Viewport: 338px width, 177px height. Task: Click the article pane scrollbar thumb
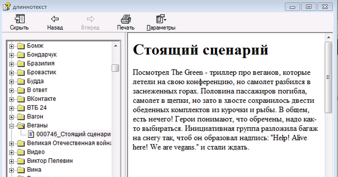[328, 77]
